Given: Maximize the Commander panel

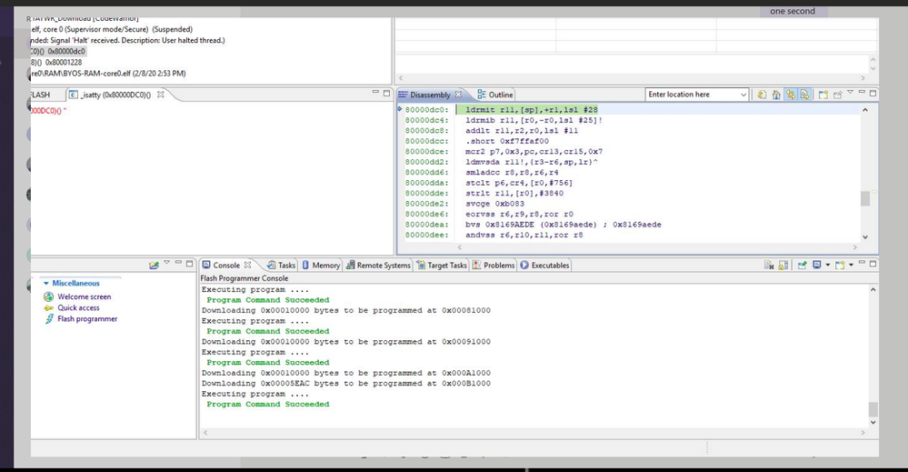Looking at the screenshot, I should coord(189,264).
